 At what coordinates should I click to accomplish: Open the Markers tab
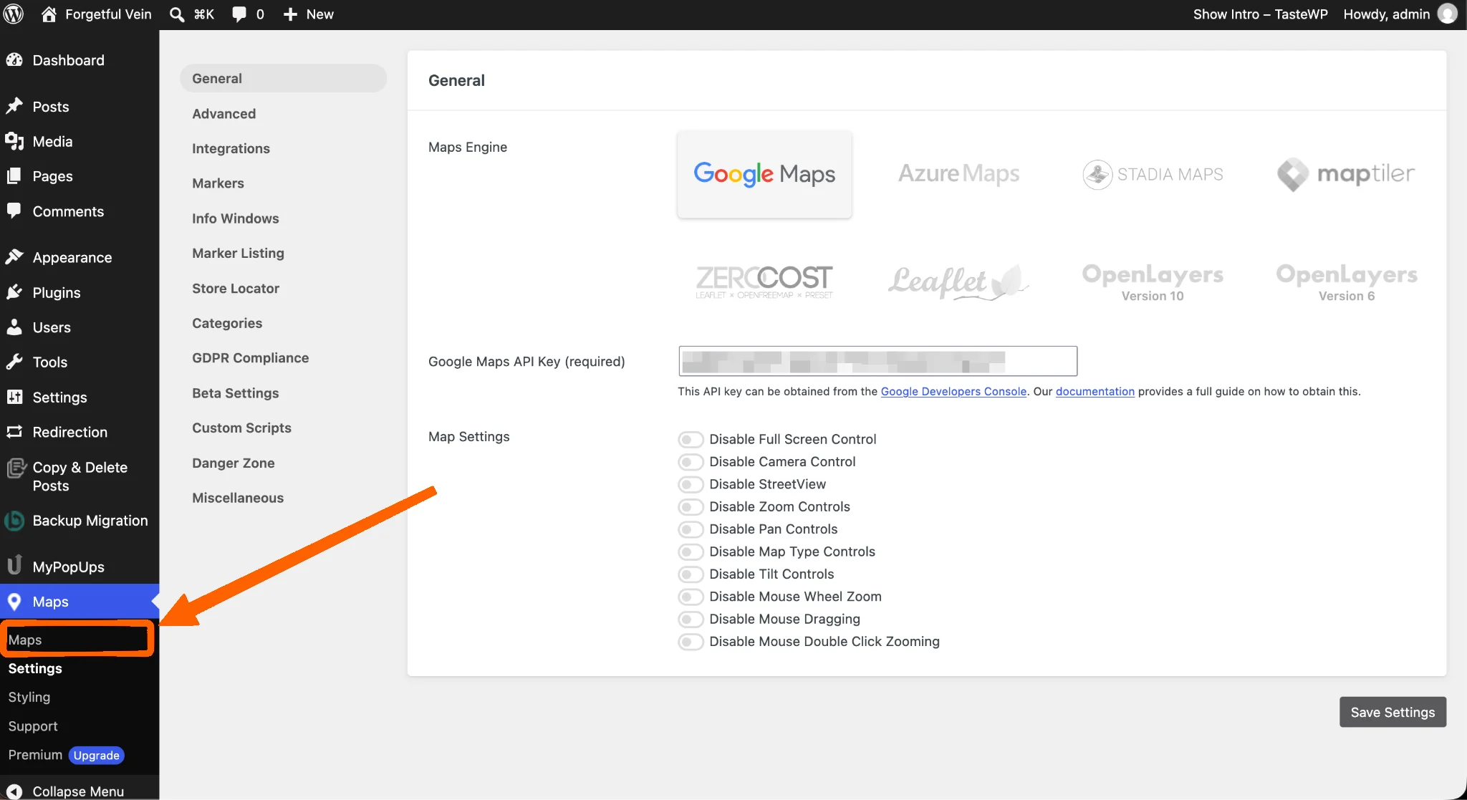pyautogui.click(x=218, y=183)
